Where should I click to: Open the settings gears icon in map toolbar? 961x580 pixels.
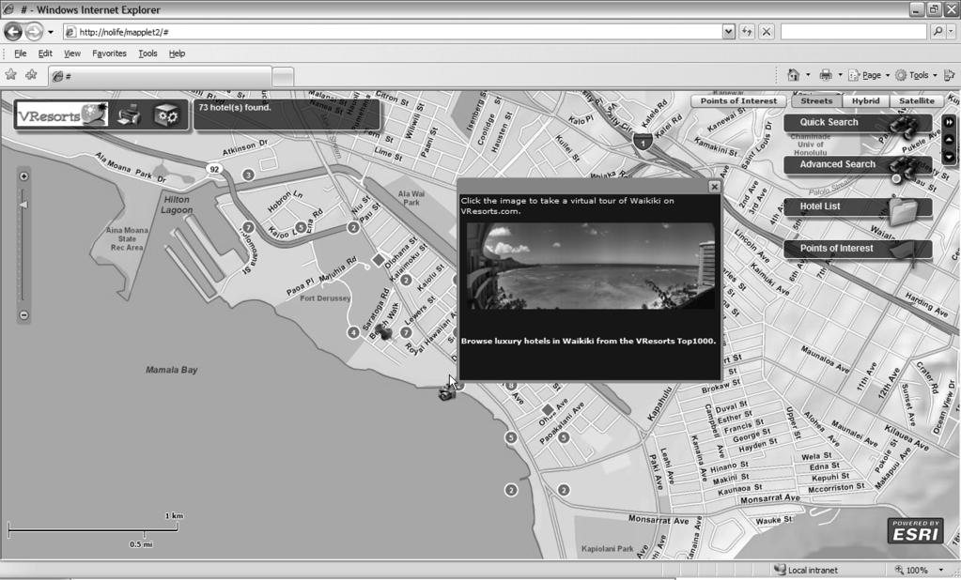[x=166, y=114]
